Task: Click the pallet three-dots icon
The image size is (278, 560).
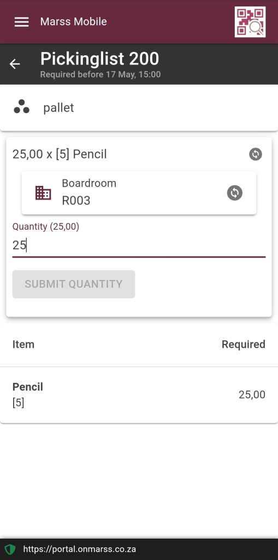Action: click(21, 107)
